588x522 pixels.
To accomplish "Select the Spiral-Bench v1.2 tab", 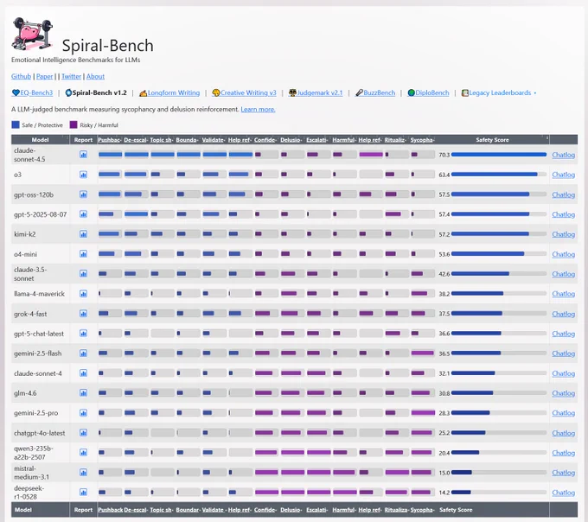I will pos(96,92).
